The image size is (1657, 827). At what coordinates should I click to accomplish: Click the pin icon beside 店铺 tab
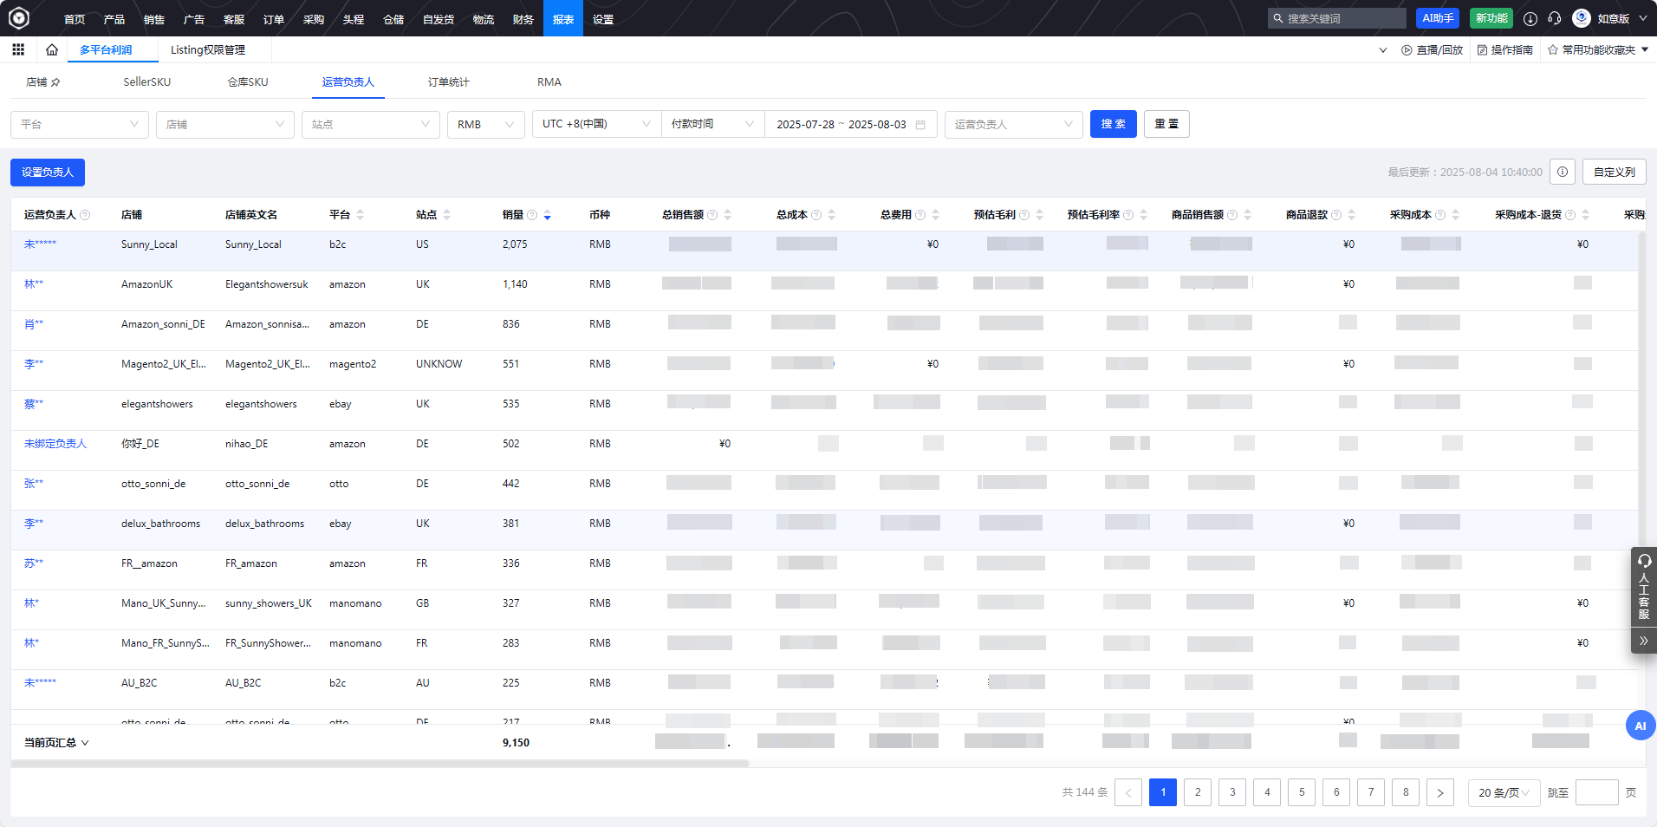(x=55, y=82)
